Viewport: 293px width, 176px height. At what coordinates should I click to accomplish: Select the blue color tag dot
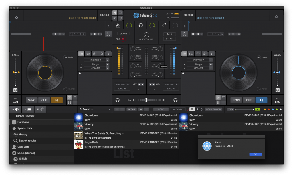[x=273, y=109]
